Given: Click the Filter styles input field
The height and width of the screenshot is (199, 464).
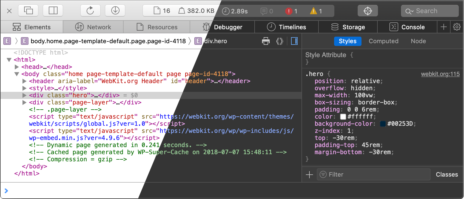Looking at the screenshot, I should click(x=374, y=174).
